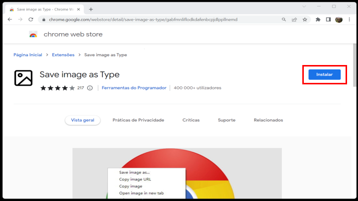
Task: Click the chrome web store title text
Action: click(x=73, y=34)
